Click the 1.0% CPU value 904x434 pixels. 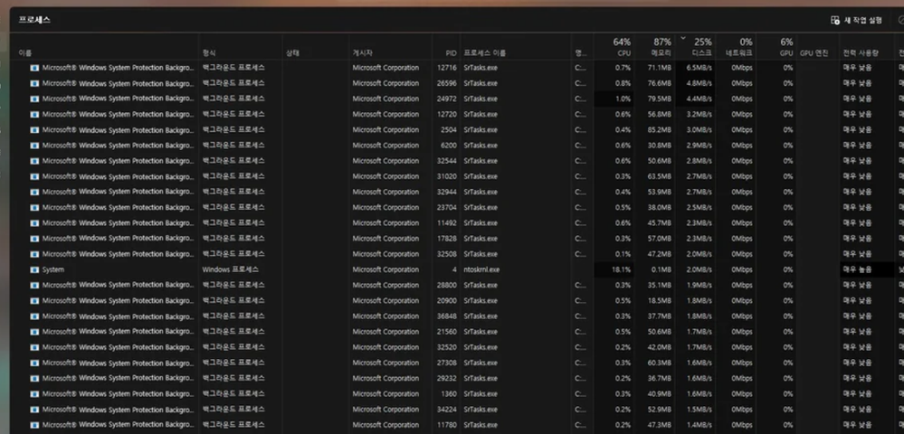click(623, 99)
